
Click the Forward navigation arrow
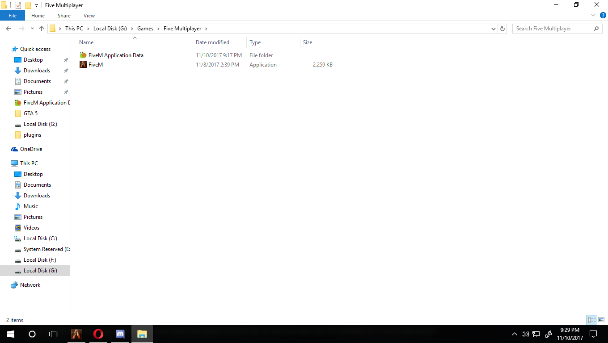[22, 29]
